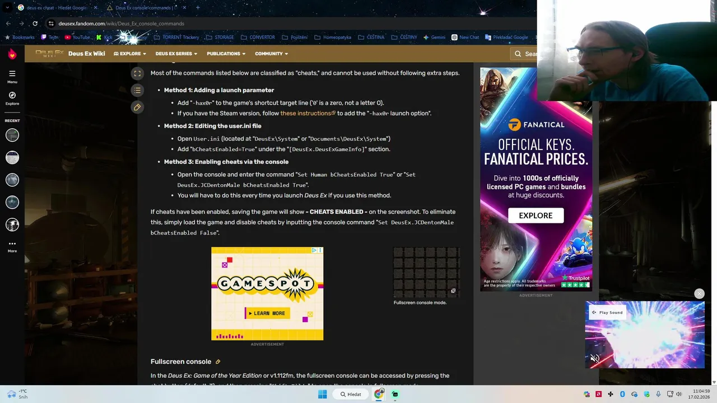Screen dimensions: 717x403
Task: Open a new browser tab
Action: 198,8
